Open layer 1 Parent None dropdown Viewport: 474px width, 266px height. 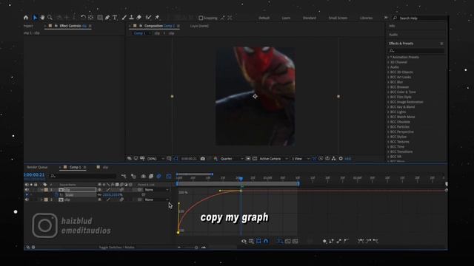pos(156,190)
